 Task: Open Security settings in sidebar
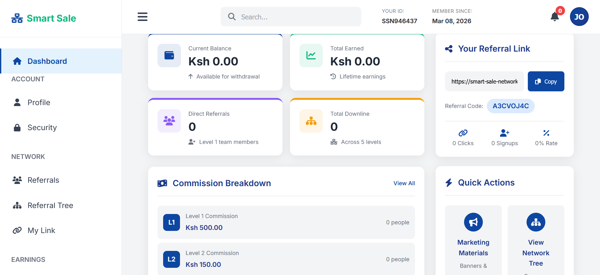[x=42, y=128]
